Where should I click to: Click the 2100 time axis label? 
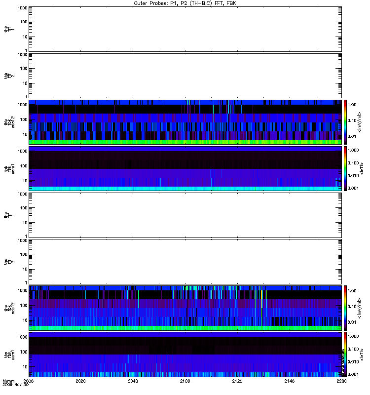185,381
